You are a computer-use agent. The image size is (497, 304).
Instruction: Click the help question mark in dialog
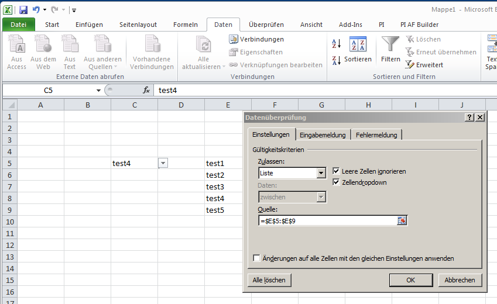[469, 118]
